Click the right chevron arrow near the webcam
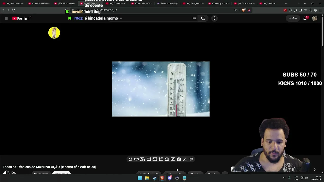324x182 pixels. (315, 170)
